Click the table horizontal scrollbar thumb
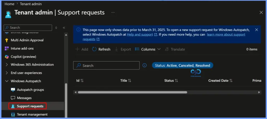 (132, 92)
